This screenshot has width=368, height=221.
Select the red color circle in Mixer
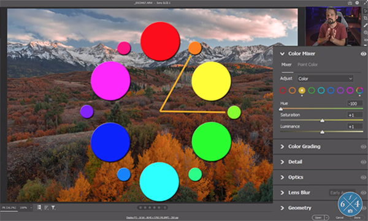click(283, 90)
